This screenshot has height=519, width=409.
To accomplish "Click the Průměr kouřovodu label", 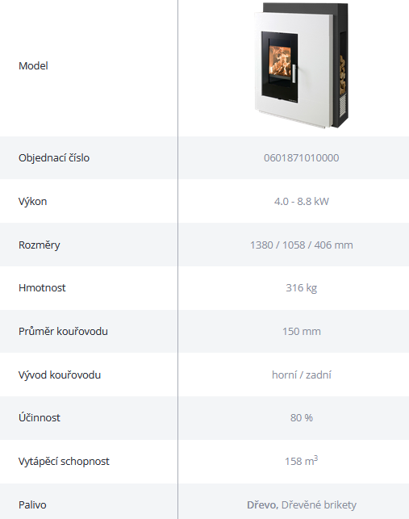I will click(63, 331).
